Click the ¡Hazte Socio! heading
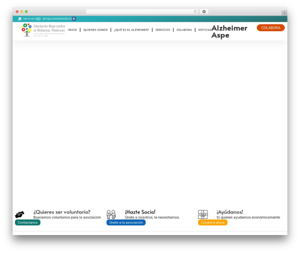Screen dimensions: 300x253 pos(140,212)
